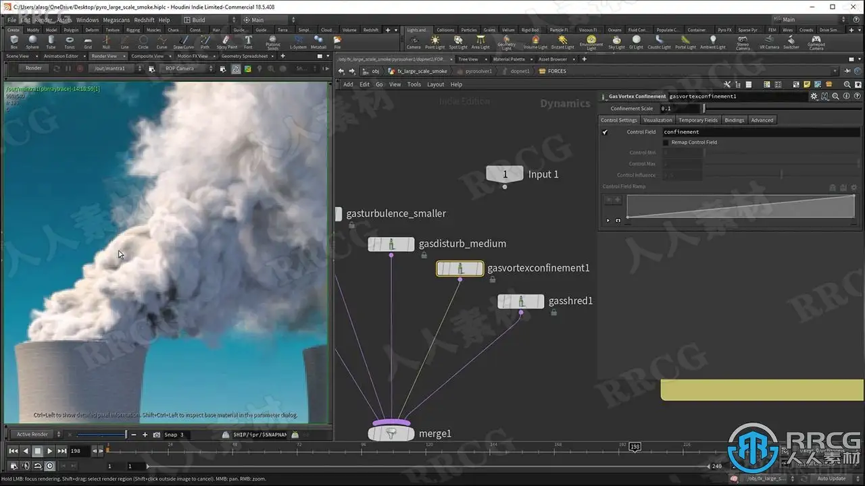Open the parameter pane gear menu
This screenshot has width=865, height=486.
pyautogui.click(x=814, y=97)
